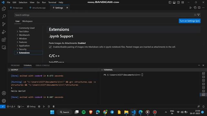
Task: Click the Run Code play button in editor title
Action: pyautogui.click(x=191, y=8)
